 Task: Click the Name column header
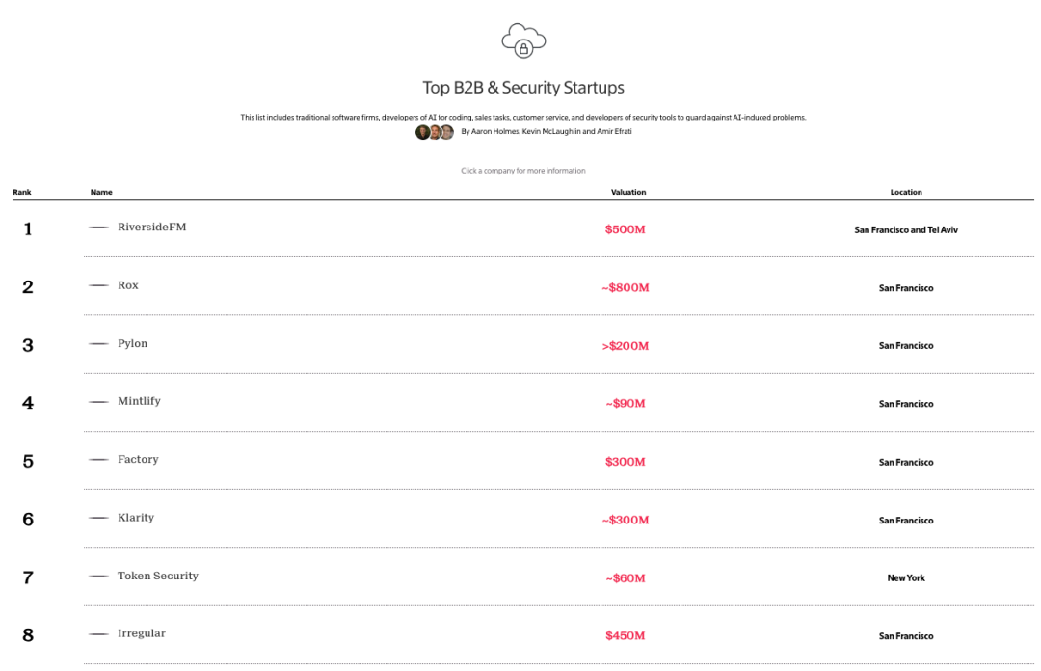click(101, 192)
